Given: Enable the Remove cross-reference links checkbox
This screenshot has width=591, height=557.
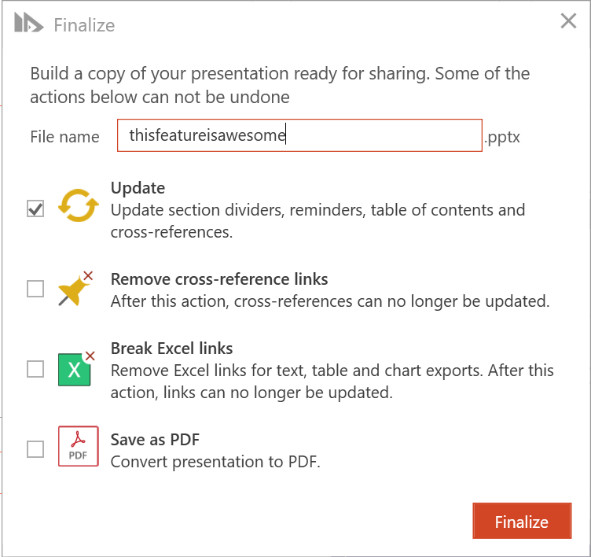Looking at the screenshot, I should [x=35, y=289].
